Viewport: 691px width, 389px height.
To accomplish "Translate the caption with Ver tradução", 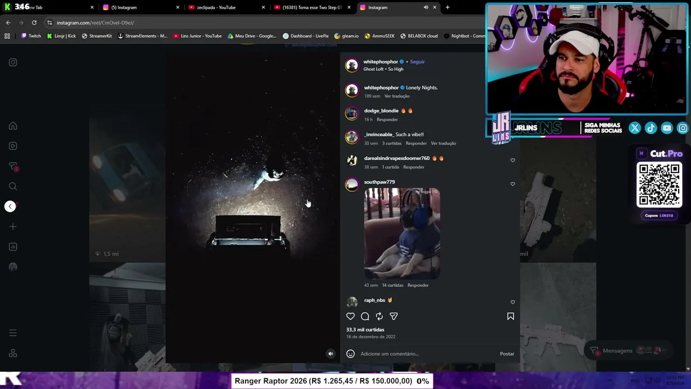I will click(397, 96).
